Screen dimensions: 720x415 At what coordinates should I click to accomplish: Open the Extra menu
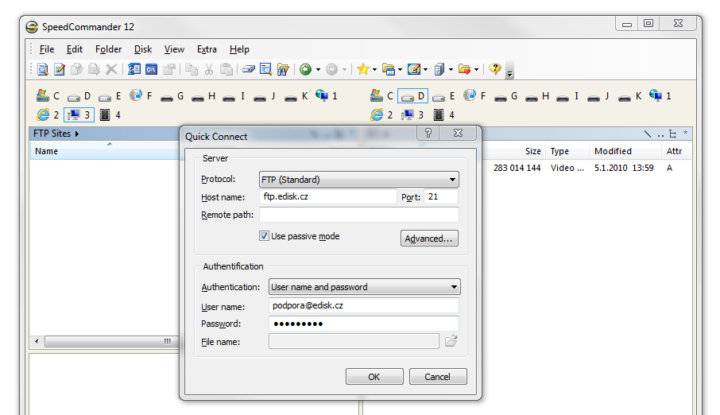207,49
